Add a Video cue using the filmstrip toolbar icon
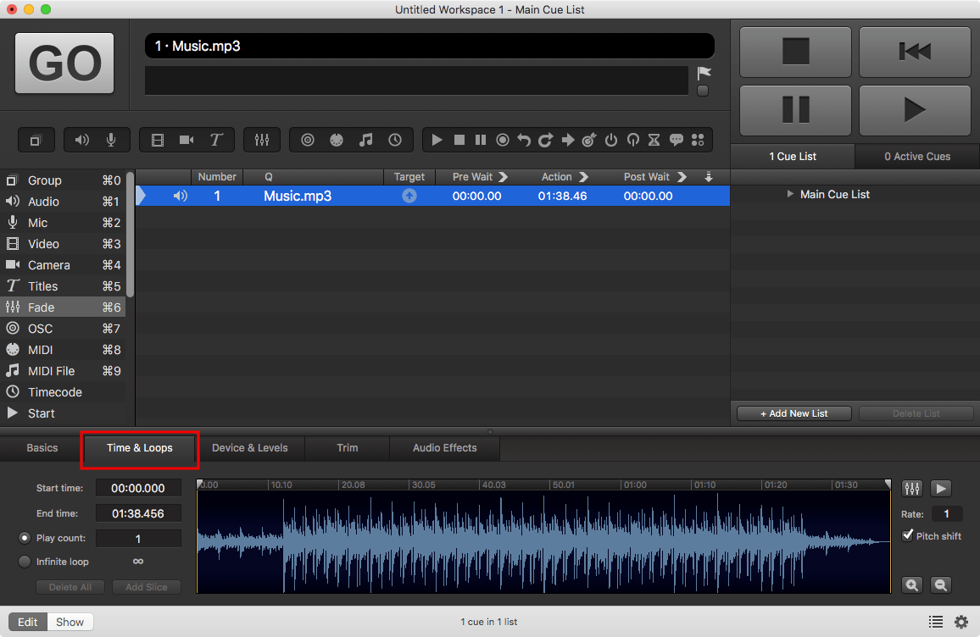 point(158,140)
